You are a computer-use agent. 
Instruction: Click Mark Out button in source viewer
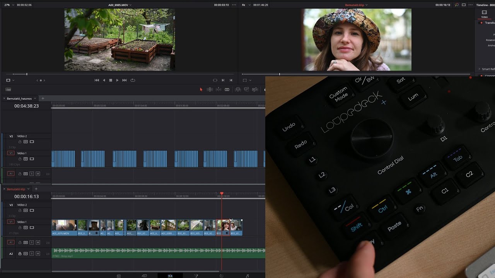pos(231,80)
